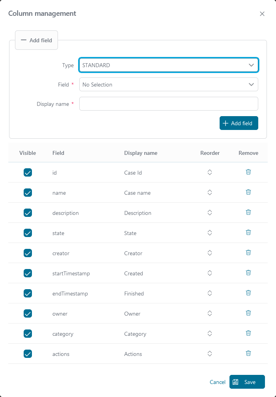Remove the actions column via trash icon
Image resolution: width=276 pixels, height=397 pixels.
pos(248,353)
